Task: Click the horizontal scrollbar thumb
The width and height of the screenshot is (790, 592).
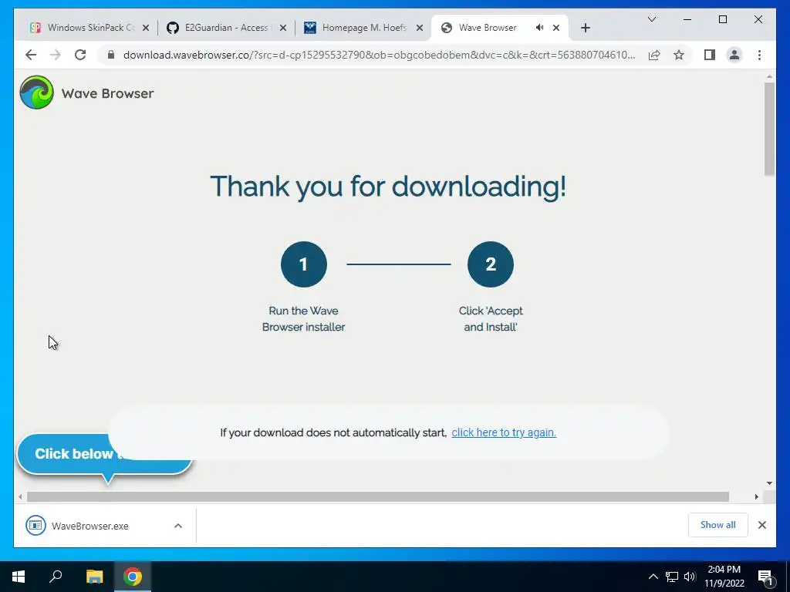Action: pyautogui.click(x=378, y=497)
